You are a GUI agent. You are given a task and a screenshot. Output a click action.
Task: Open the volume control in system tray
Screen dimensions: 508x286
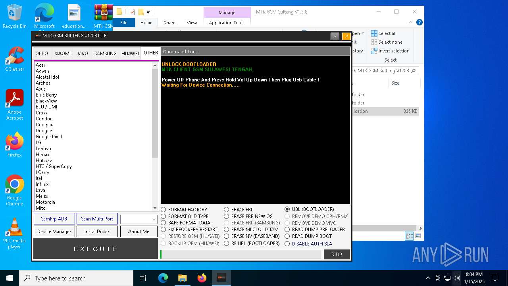tap(457, 278)
